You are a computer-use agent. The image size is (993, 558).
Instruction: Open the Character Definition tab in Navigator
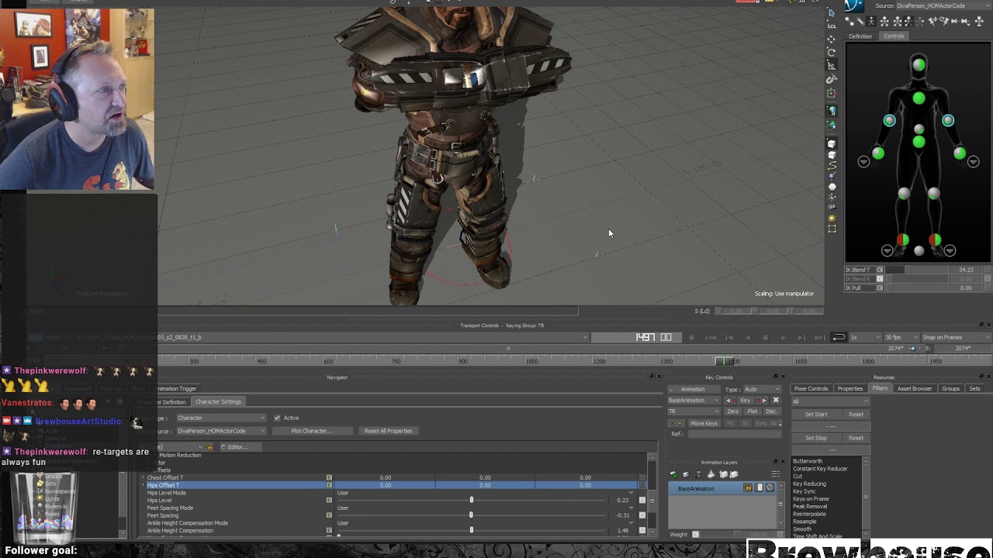point(163,401)
